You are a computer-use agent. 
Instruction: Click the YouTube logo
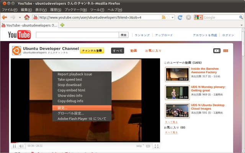(20, 35)
